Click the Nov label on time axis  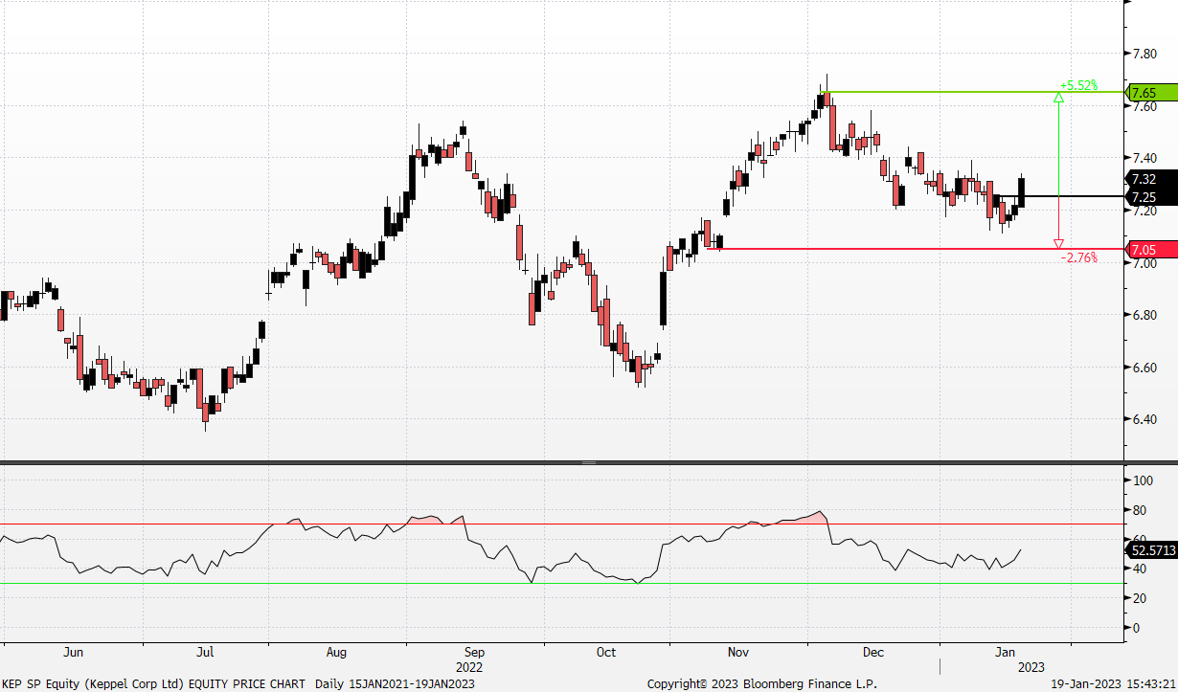point(738,652)
